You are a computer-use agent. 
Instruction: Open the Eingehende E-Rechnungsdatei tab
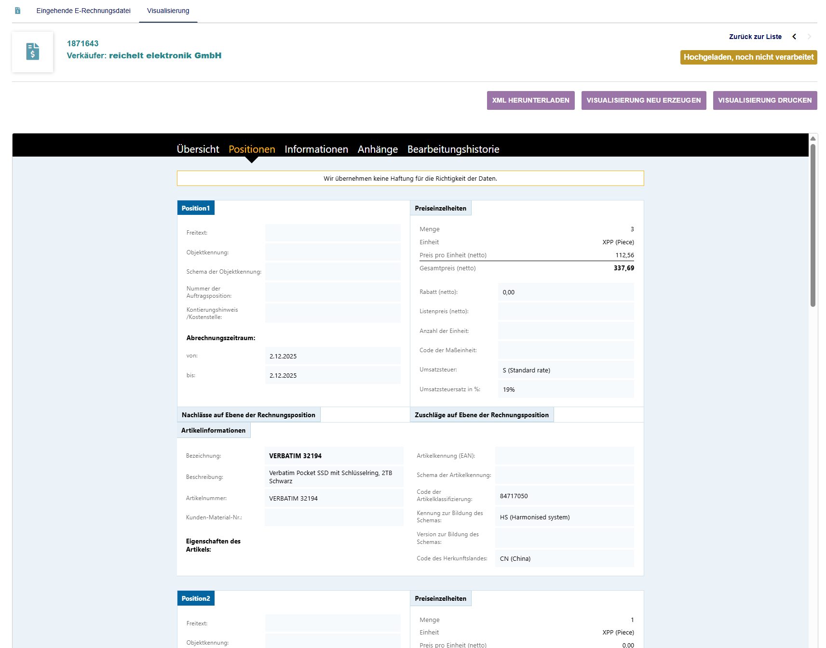[x=83, y=11]
